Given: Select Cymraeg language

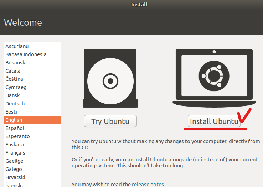Looking at the screenshot, I should coord(32,87).
